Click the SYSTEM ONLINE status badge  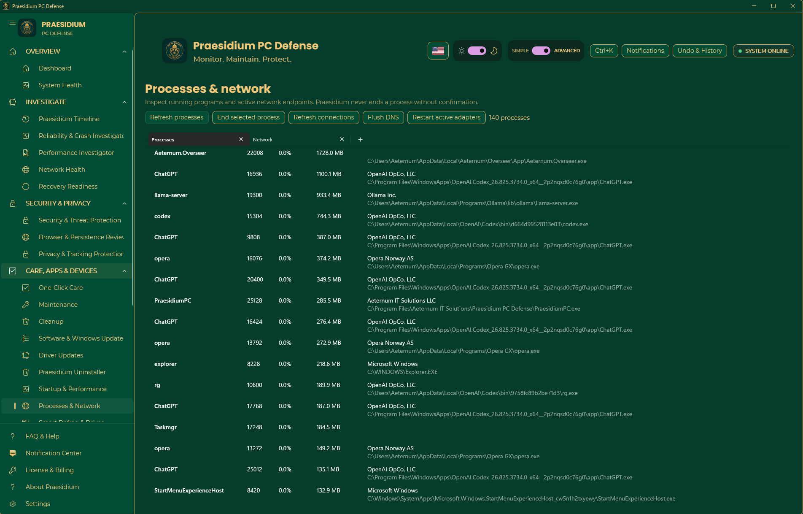click(763, 51)
